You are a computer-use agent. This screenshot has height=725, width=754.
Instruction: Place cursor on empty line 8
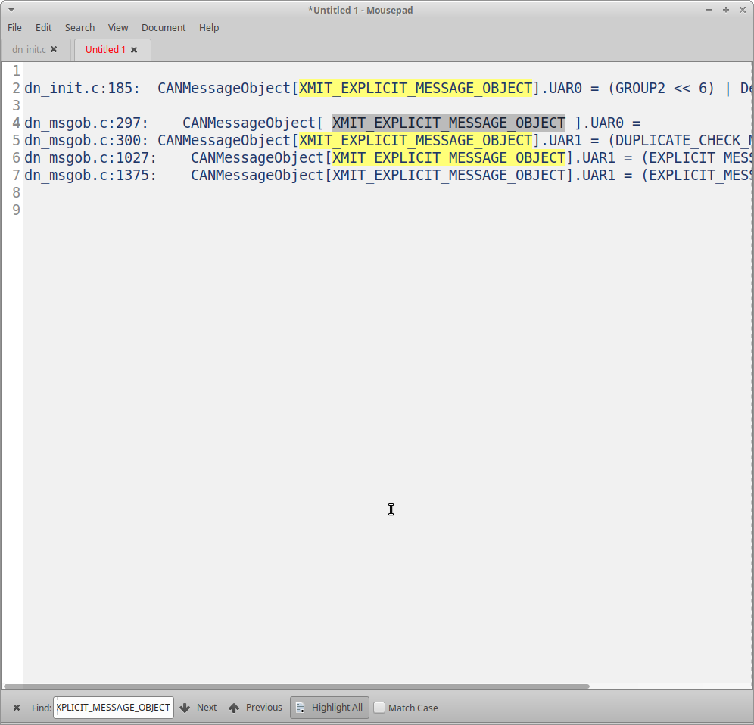pos(227,192)
